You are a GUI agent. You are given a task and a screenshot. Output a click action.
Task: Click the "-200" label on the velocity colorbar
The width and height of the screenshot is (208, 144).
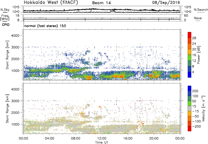[197, 126]
